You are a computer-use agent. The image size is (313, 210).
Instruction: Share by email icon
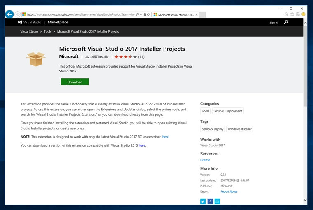(217, 201)
